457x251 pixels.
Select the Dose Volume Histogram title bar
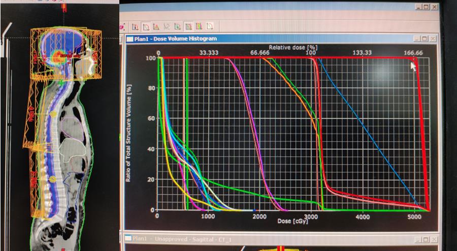tap(254, 39)
